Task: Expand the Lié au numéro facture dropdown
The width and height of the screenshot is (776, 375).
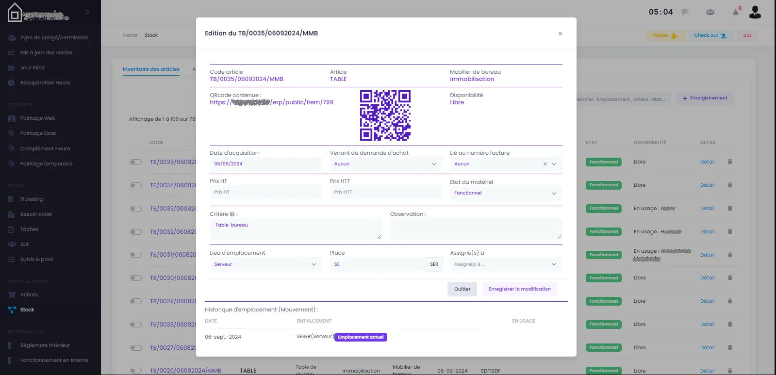Action: pyautogui.click(x=554, y=164)
